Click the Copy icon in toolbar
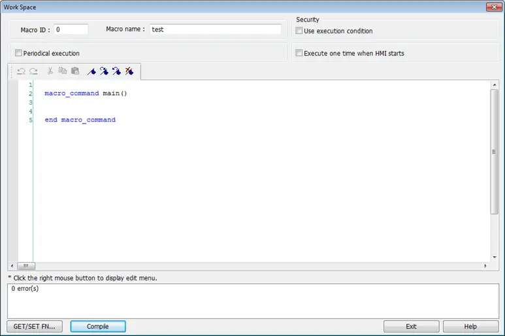505x336 pixels. [63, 71]
